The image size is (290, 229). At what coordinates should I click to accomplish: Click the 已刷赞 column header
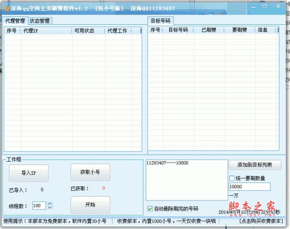tap(209, 30)
